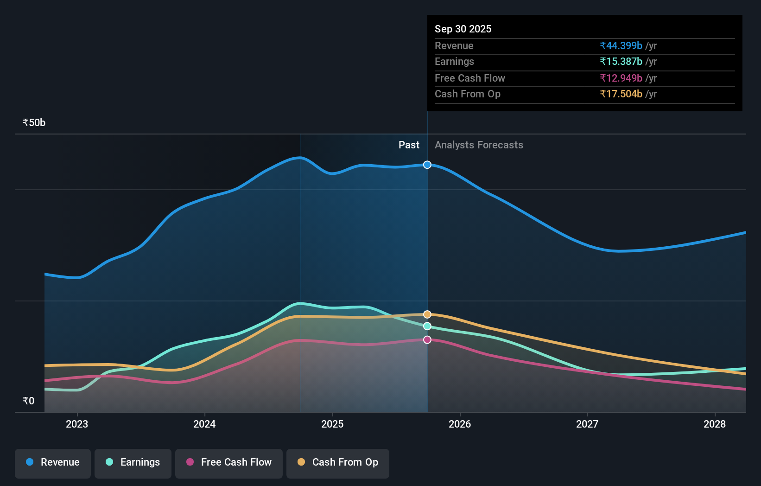The width and height of the screenshot is (761, 486).
Task: Click the orange Cash From Op legend dot
Action: [x=301, y=462]
